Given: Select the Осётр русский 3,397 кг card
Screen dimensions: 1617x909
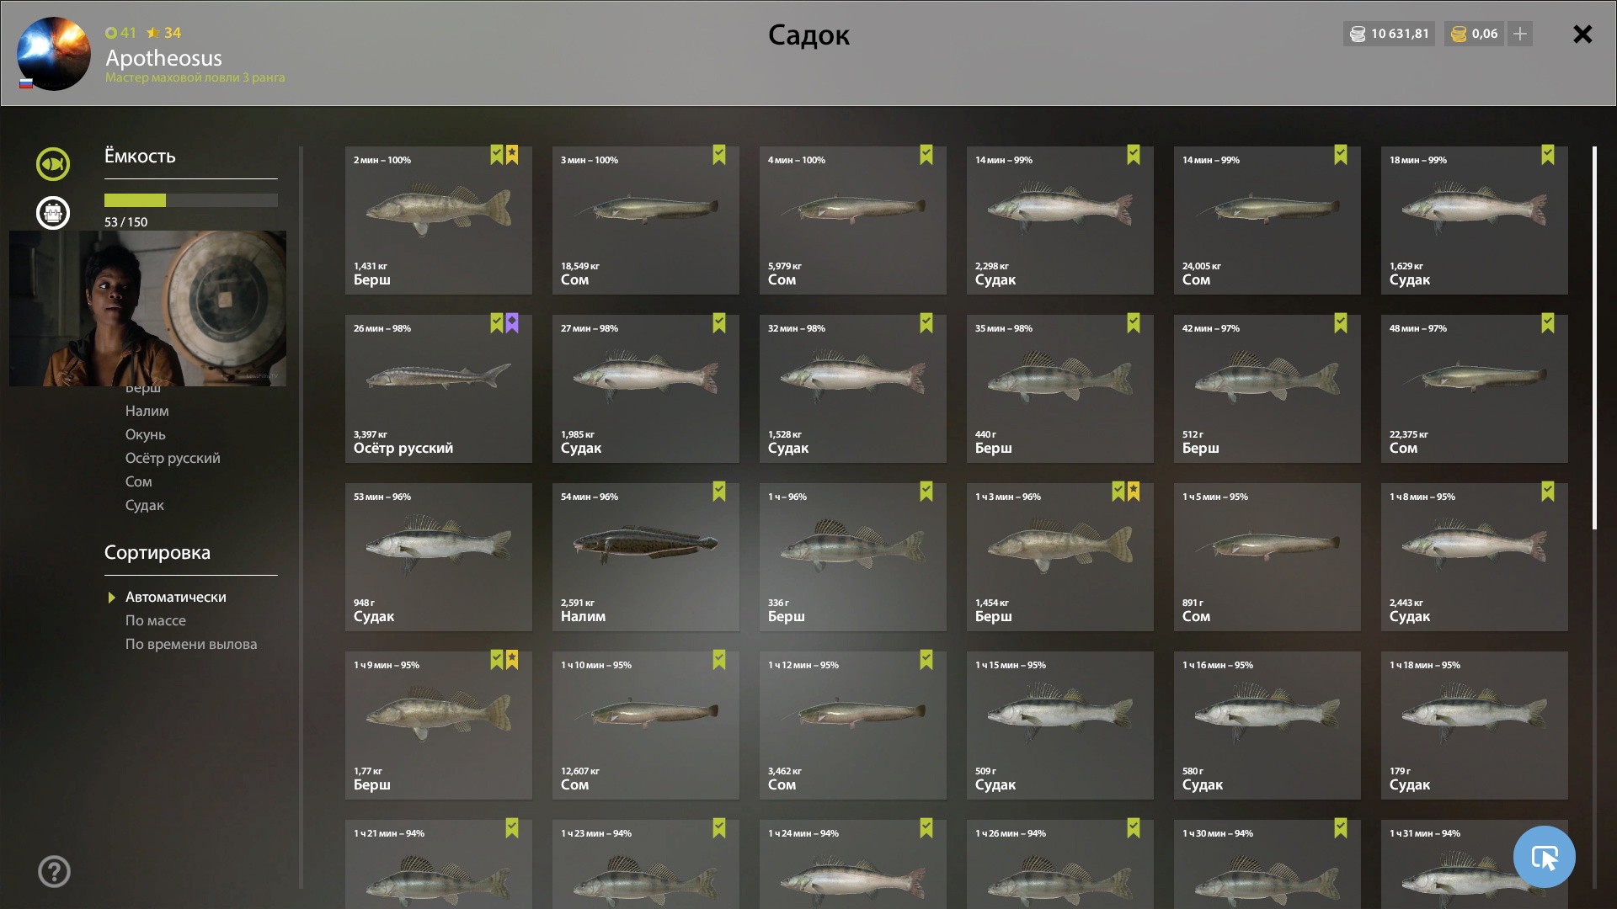Looking at the screenshot, I should click(439, 389).
